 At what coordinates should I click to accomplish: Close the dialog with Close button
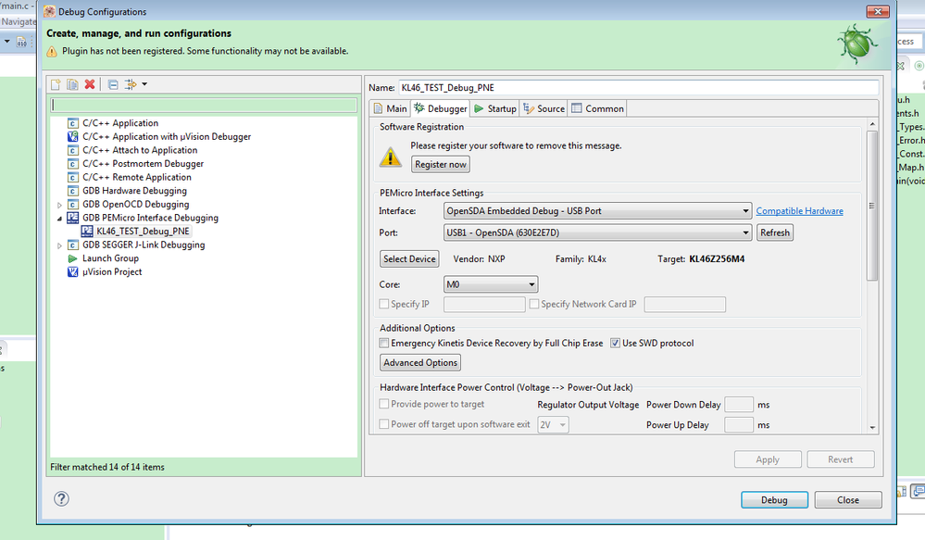click(x=848, y=500)
